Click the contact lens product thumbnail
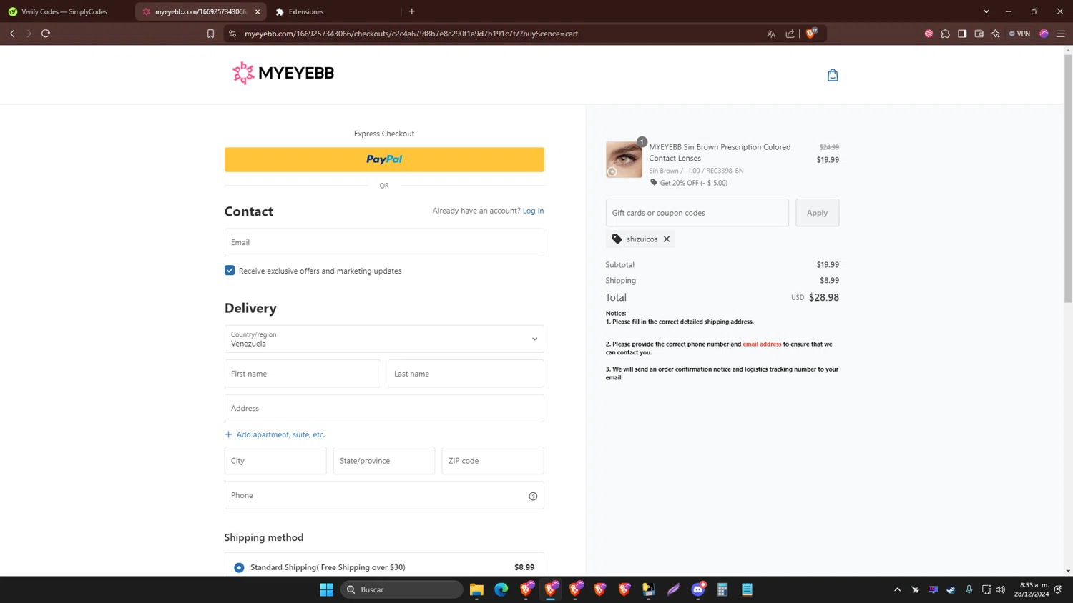The width and height of the screenshot is (1073, 603). pos(624,159)
